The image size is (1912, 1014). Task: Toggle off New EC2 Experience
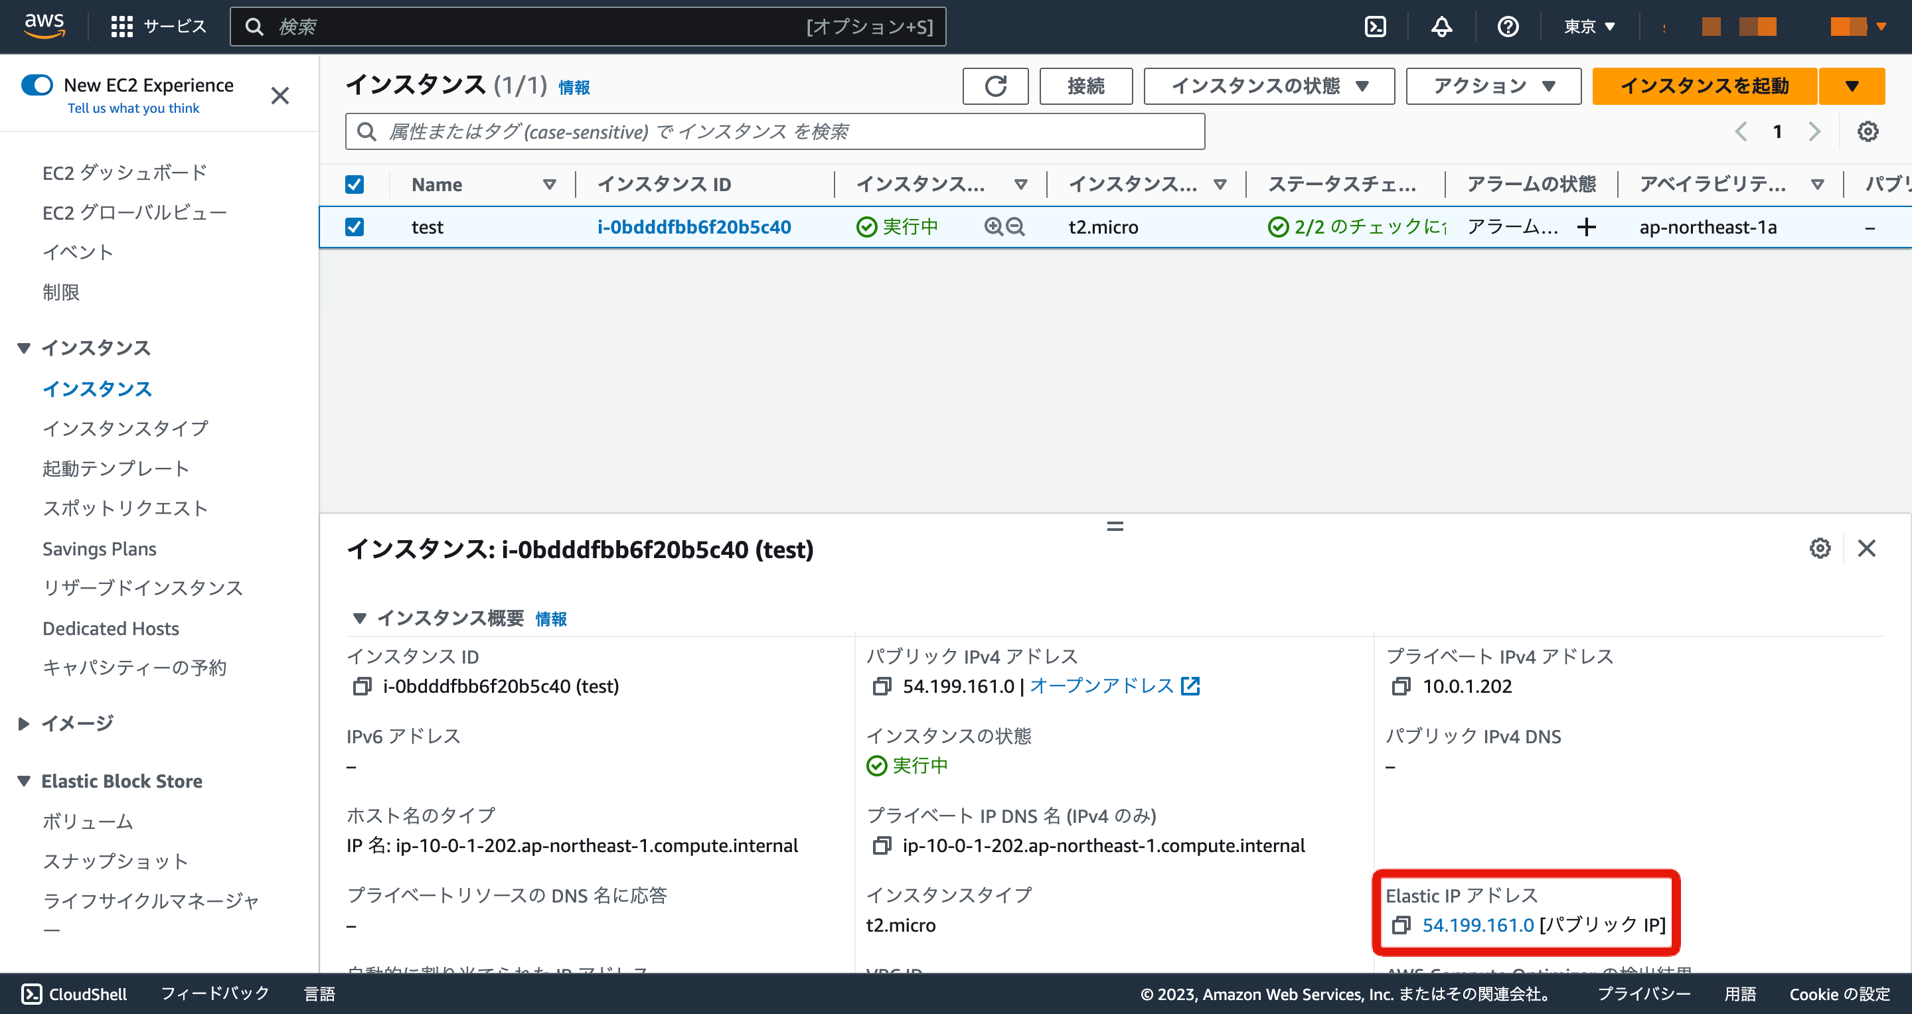[x=37, y=84]
